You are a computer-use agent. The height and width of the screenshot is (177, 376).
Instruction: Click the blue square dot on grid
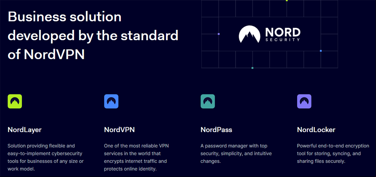click(x=321, y=51)
